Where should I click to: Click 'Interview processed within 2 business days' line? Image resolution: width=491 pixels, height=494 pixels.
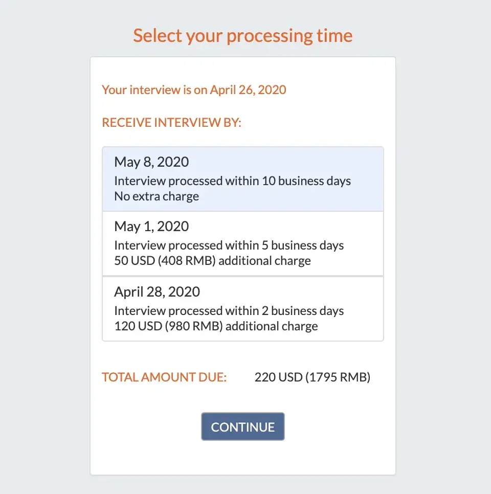(x=229, y=311)
